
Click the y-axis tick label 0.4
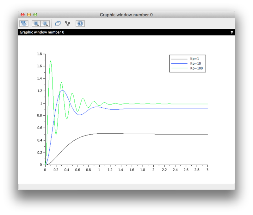click(40, 140)
